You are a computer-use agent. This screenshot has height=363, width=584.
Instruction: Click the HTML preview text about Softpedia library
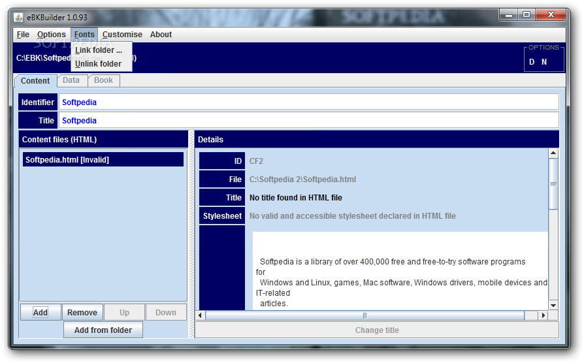pyautogui.click(x=402, y=282)
